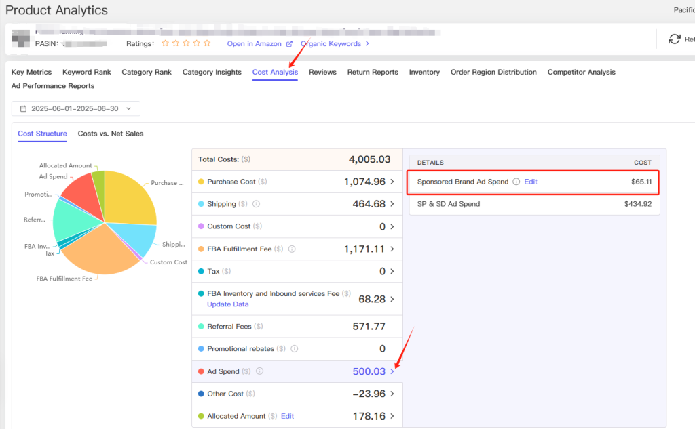695x429 pixels.
Task: Switch to the Keyword Rank tab
Action: 86,72
